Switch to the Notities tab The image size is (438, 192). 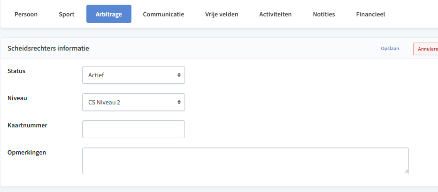click(x=324, y=14)
